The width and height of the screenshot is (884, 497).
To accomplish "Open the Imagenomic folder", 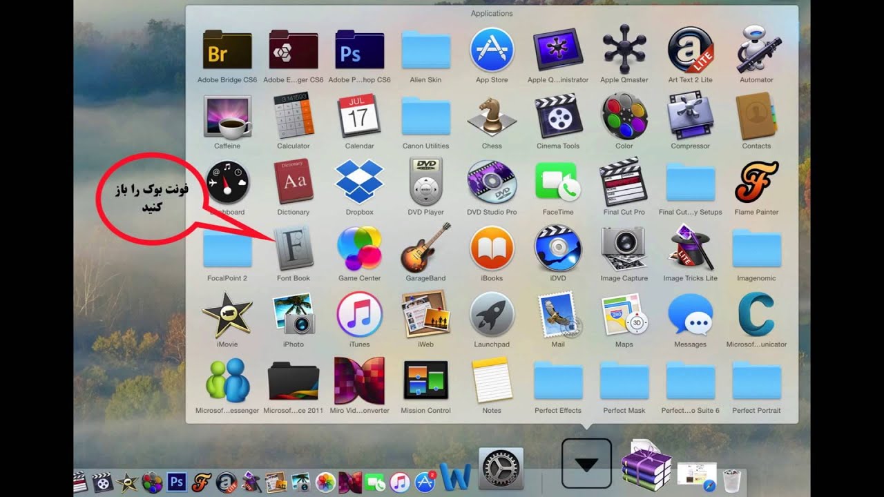I will pyautogui.click(x=757, y=248).
